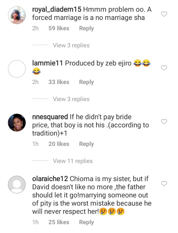Expand 3 replies under lammie11's comment

tap(71, 99)
